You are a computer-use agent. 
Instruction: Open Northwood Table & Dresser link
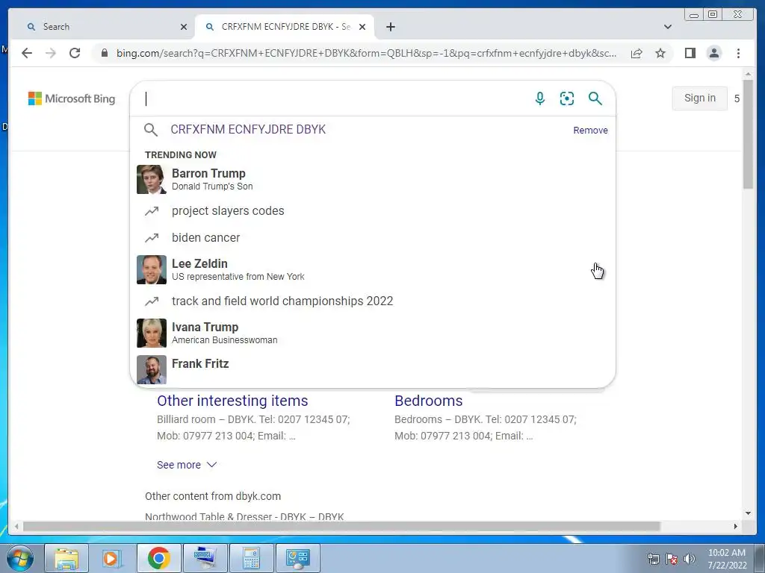click(x=244, y=516)
